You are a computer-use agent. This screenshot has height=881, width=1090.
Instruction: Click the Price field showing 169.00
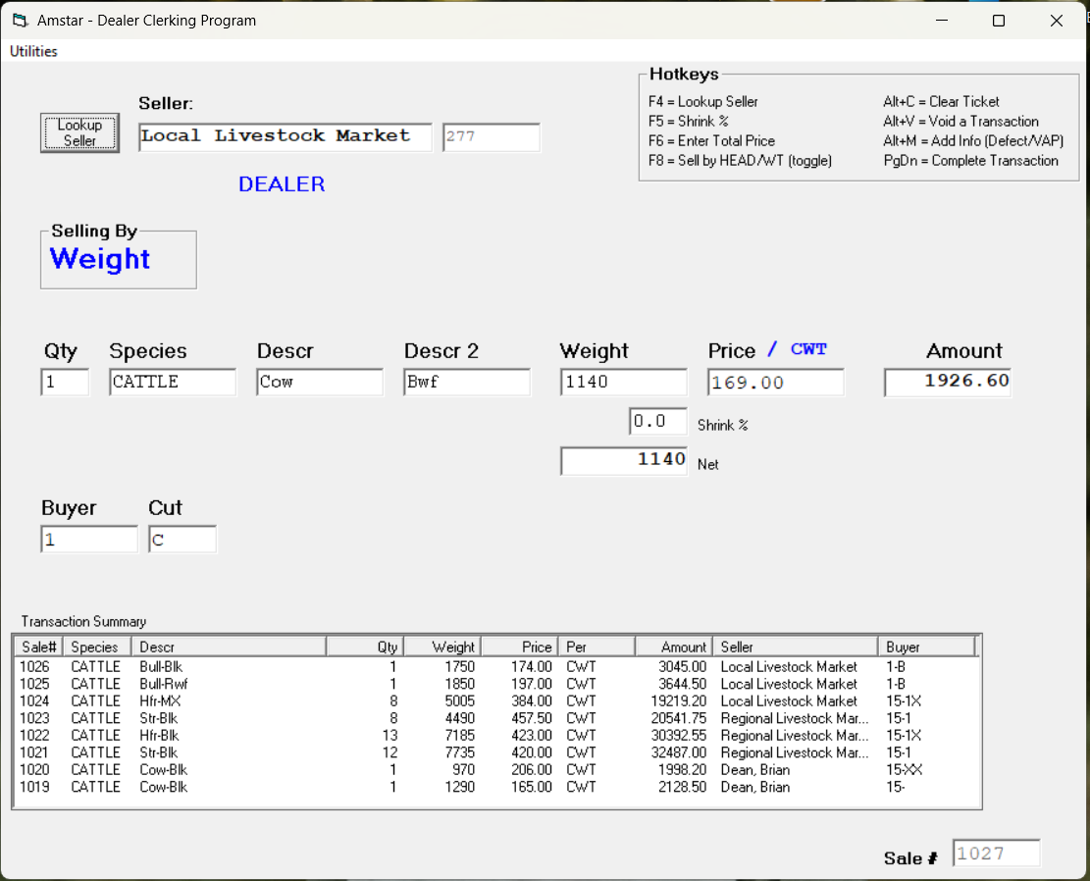[775, 382]
